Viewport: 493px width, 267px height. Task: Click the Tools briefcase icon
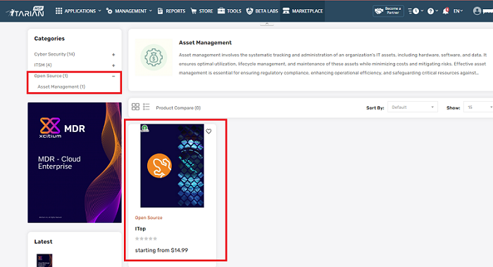click(221, 11)
